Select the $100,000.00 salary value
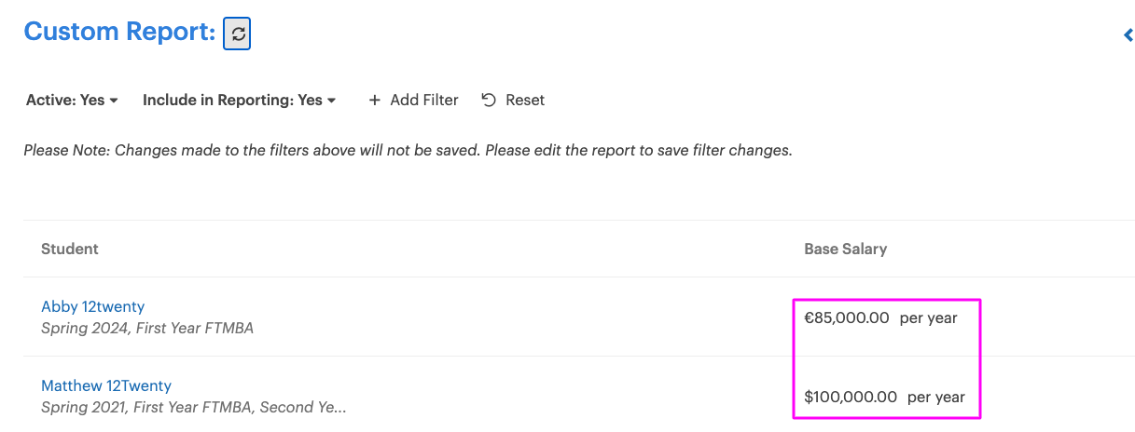1135x432 pixels. coord(851,397)
